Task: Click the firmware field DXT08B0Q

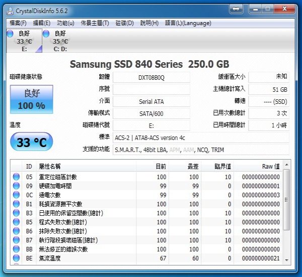Action: [x=152, y=78]
